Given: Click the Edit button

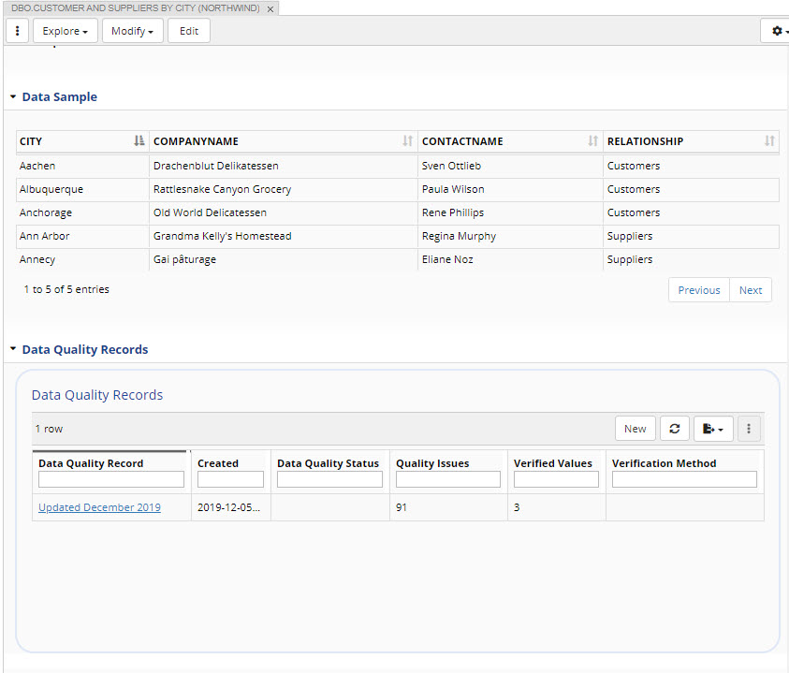Looking at the screenshot, I should 188,30.
